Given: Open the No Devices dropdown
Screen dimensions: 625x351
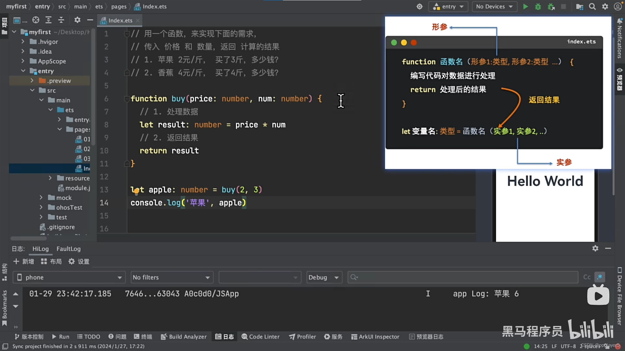Looking at the screenshot, I should 494,6.
